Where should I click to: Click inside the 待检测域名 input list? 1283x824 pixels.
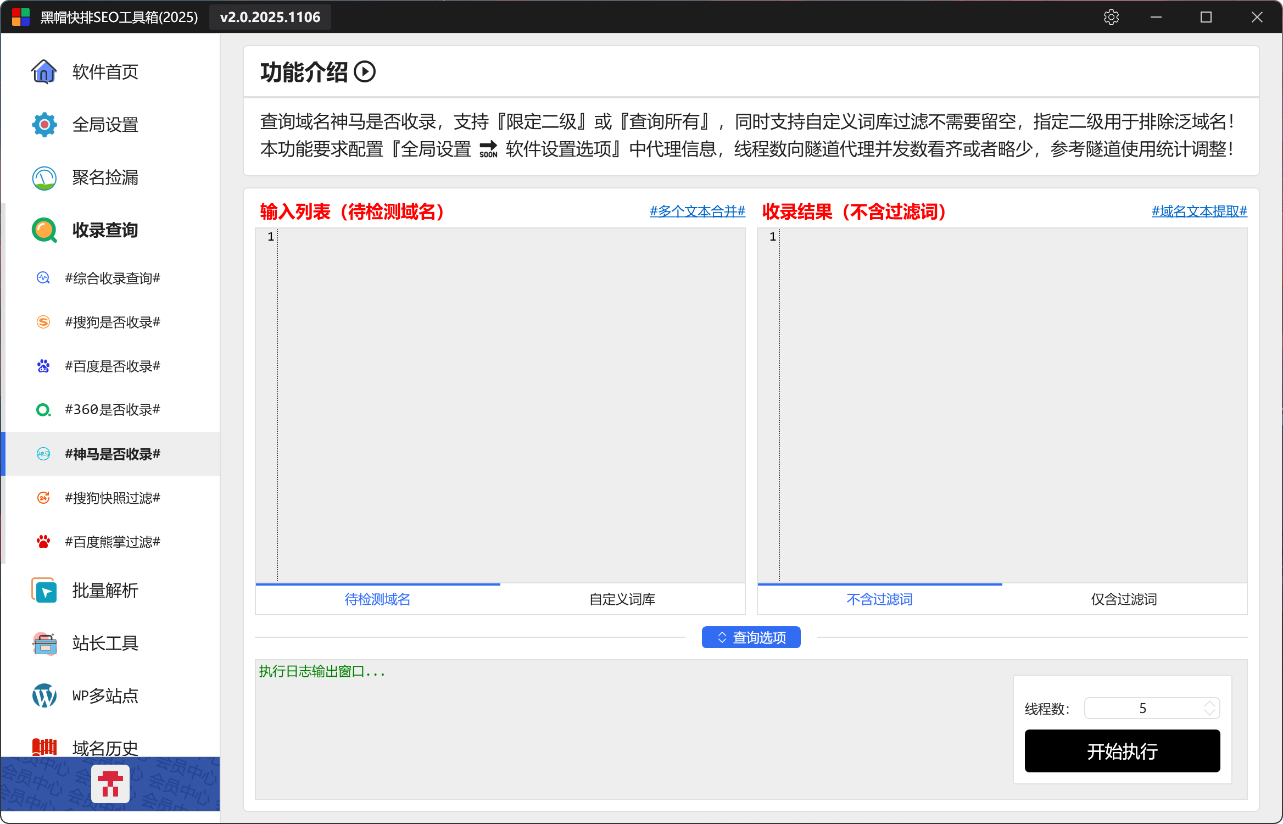click(x=511, y=405)
